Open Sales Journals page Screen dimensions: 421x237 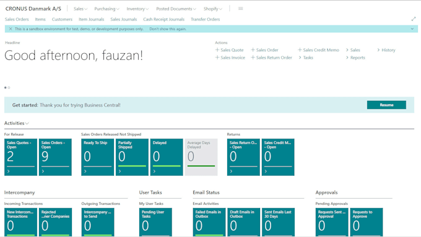pyautogui.click(x=123, y=19)
